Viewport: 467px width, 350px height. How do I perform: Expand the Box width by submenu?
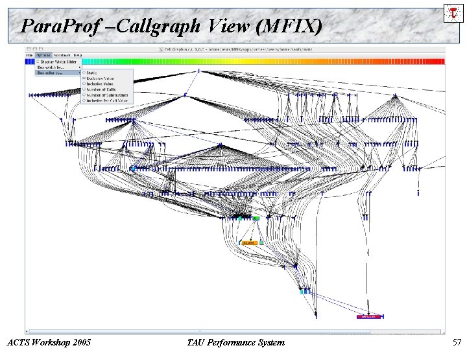(58, 67)
